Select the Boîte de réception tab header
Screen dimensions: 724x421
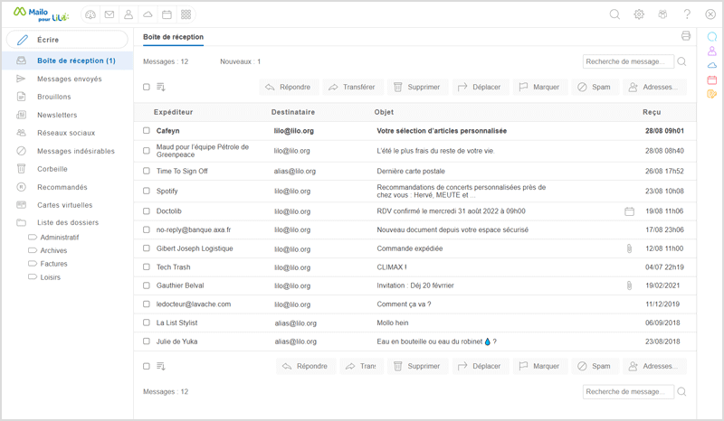point(173,37)
